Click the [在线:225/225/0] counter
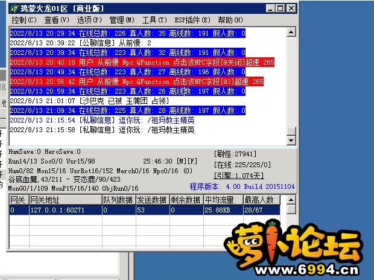374x280 pixels. click(x=242, y=165)
